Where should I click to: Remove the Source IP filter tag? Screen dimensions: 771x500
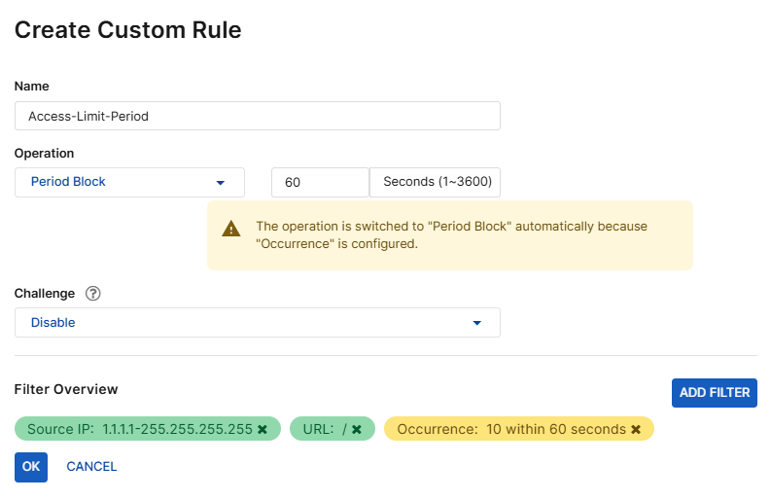tap(263, 429)
